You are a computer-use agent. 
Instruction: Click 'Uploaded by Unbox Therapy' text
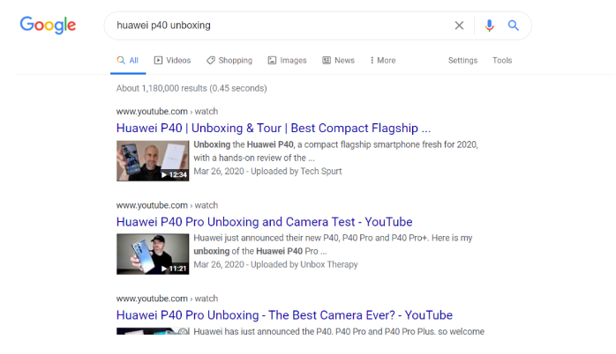[304, 264]
